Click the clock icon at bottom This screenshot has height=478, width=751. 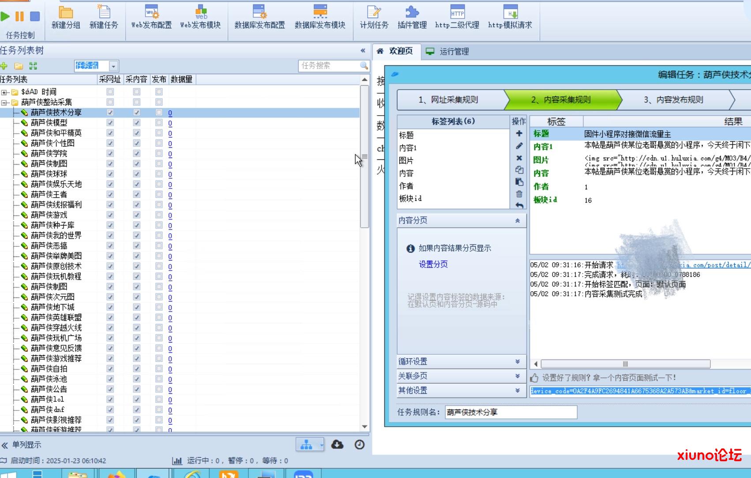(x=360, y=444)
